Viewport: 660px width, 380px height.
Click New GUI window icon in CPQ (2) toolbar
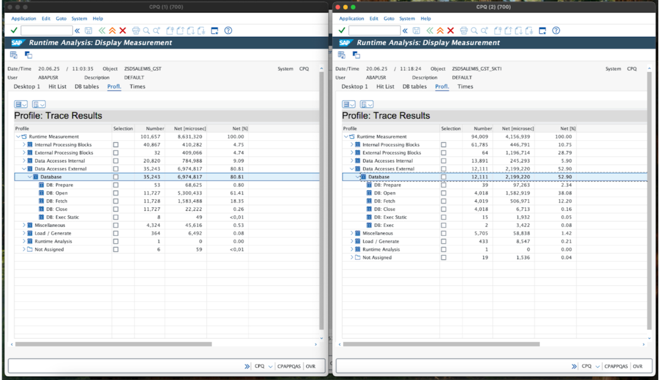pyautogui.click(x=542, y=31)
